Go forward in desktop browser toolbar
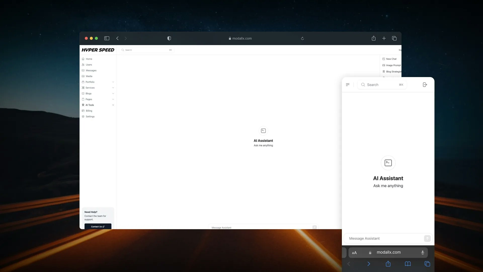The width and height of the screenshot is (483, 272). pyautogui.click(x=126, y=38)
